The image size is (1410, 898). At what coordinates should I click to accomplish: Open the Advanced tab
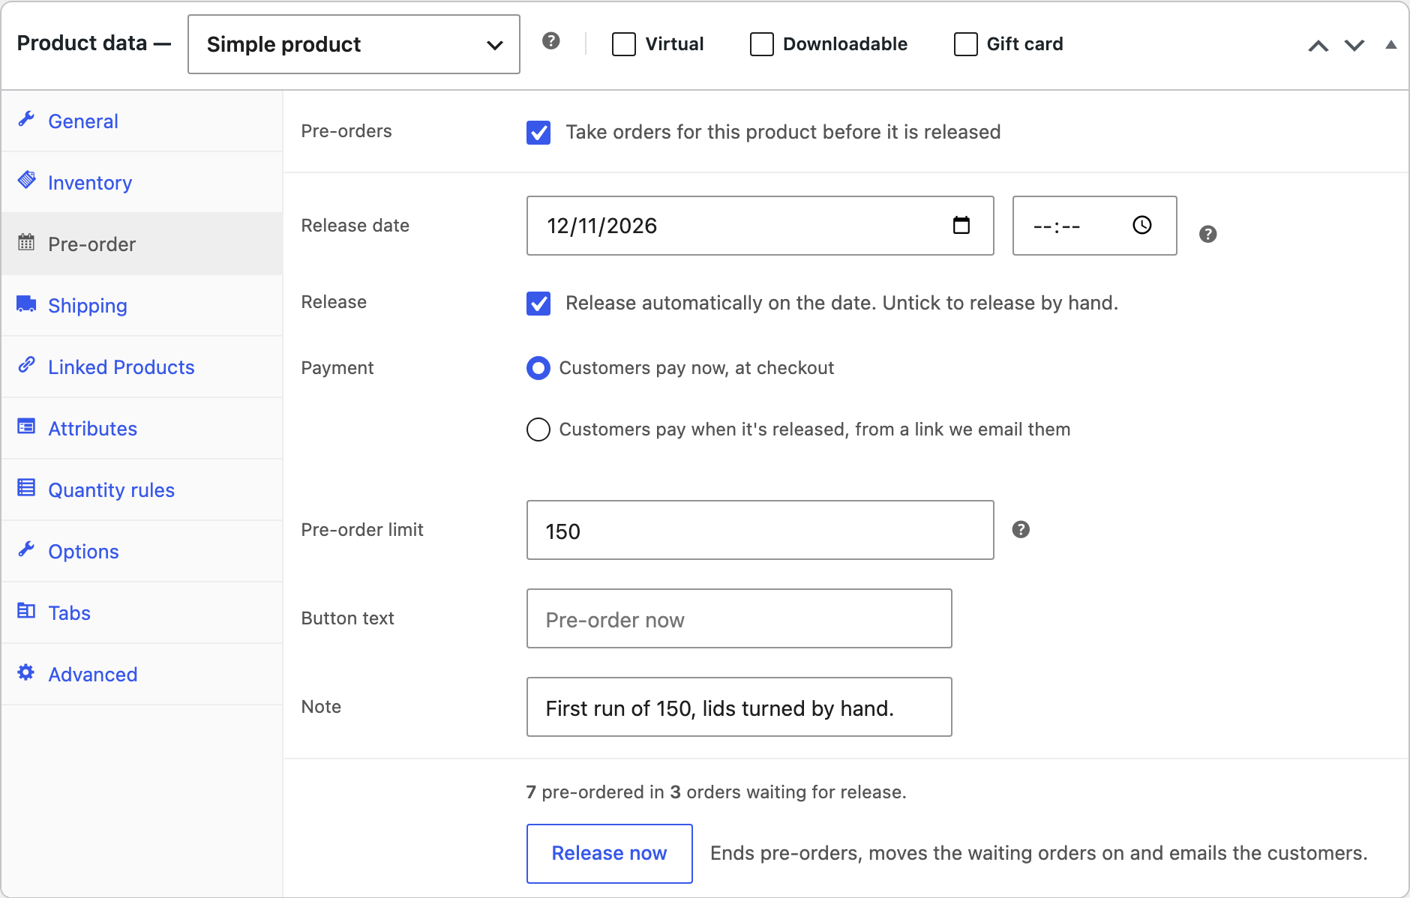(x=142, y=674)
